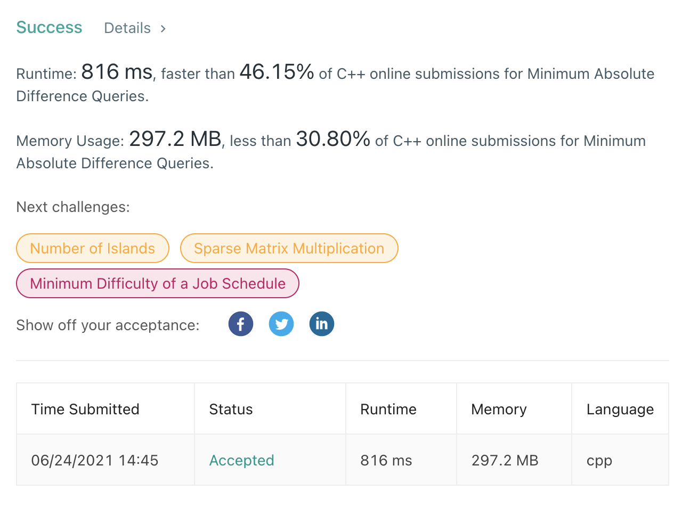The image size is (682, 507).
Task: Open Minimum Difficulty of a Job Schedule
Action: pos(158,283)
